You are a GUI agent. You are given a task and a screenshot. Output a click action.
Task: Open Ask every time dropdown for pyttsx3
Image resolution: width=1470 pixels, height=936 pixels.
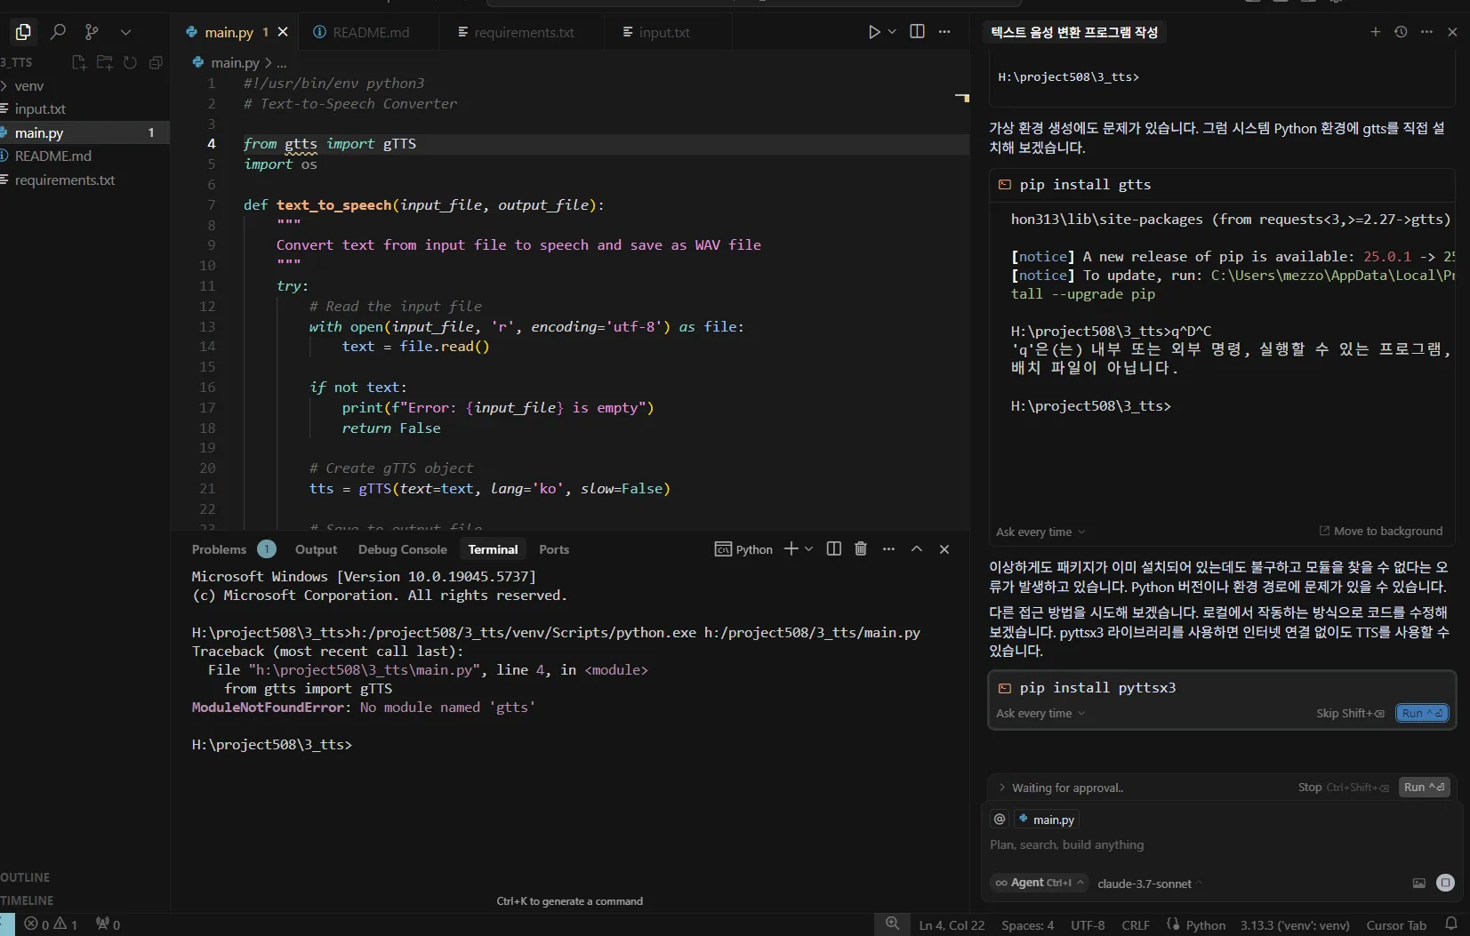1040,713
